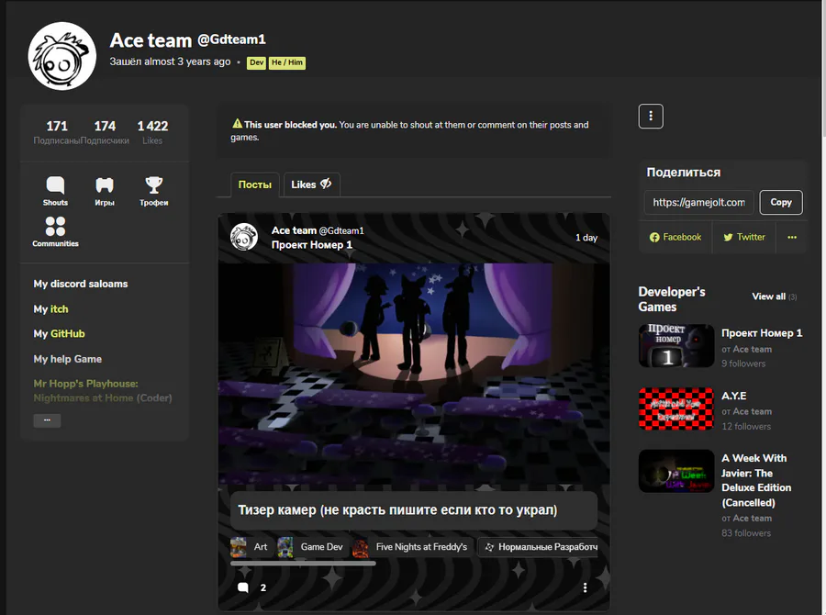This screenshot has height=615, width=826.
Task: Expand the profile bio with ellipsis button
Action: coord(47,420)
